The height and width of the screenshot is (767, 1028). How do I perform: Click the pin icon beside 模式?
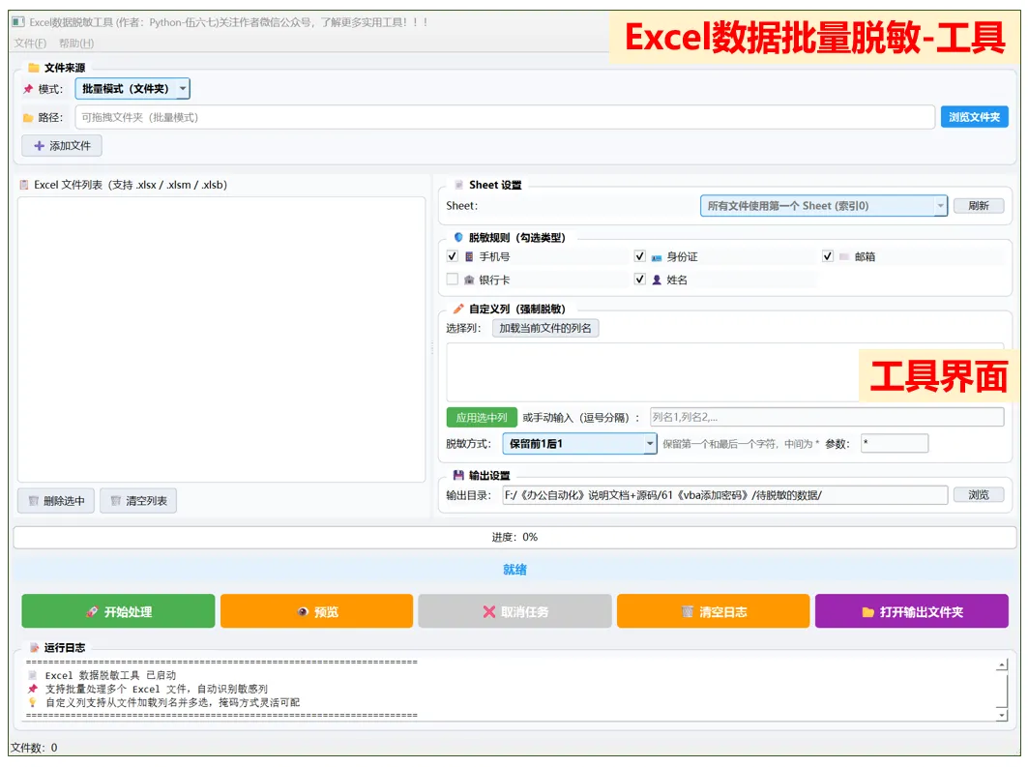[x=27, y=89]
